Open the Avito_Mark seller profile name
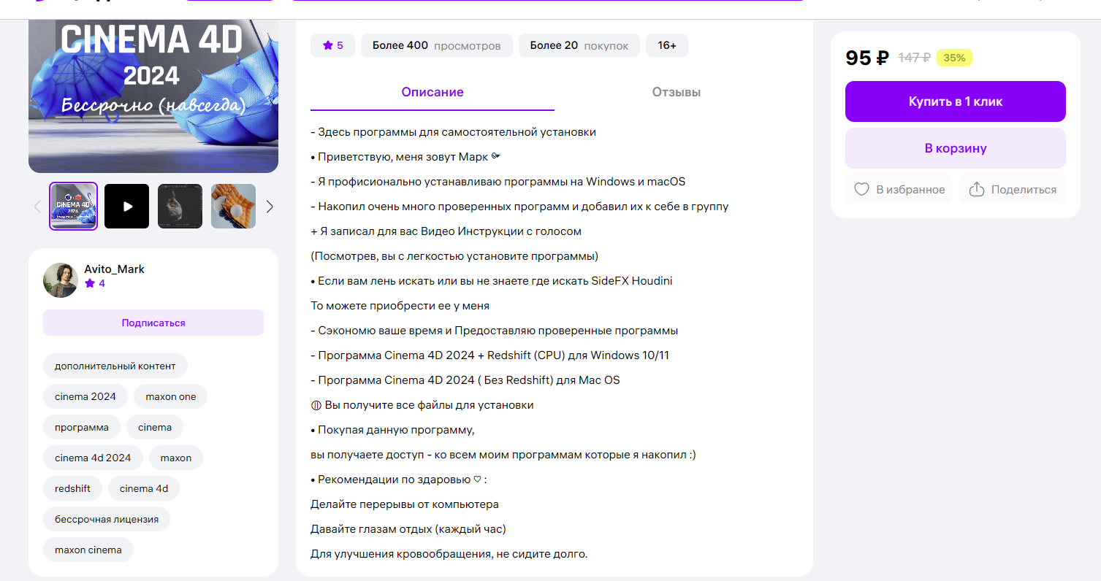 coord(114,269)
